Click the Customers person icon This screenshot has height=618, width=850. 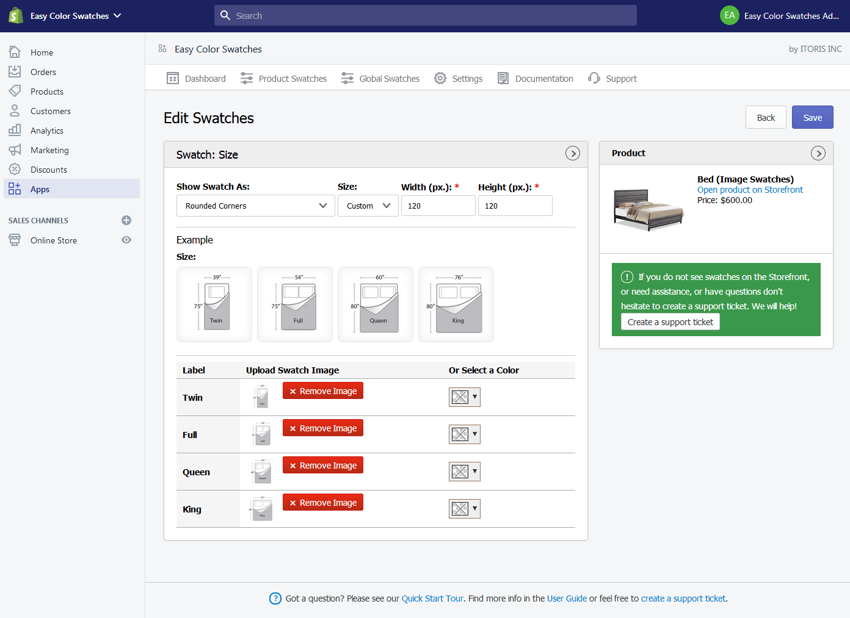pyautogui.click(x=15, y=110)
